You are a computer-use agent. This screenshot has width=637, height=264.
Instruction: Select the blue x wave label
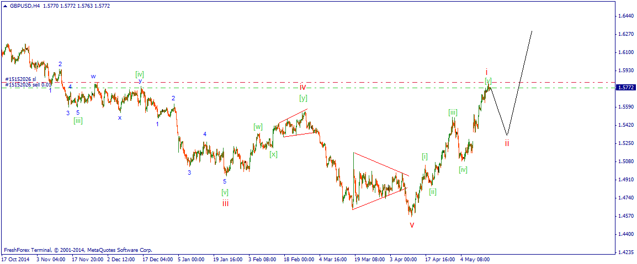[119, 117]
